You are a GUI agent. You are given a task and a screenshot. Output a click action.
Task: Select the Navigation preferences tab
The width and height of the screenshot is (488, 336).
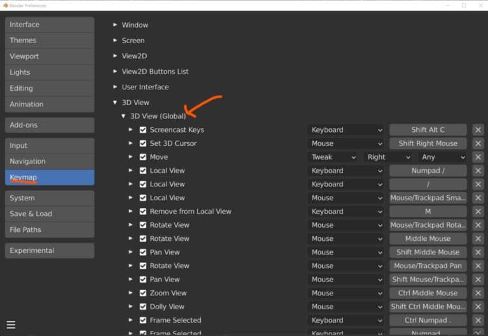50,162
